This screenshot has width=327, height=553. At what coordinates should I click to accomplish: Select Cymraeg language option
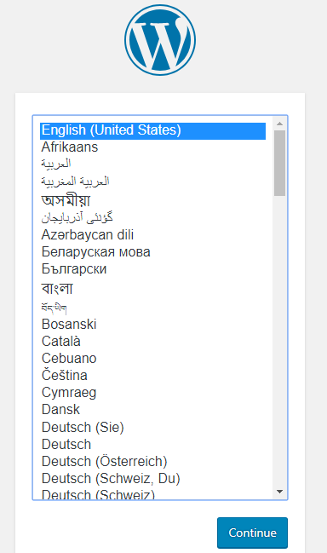point(153,393)
